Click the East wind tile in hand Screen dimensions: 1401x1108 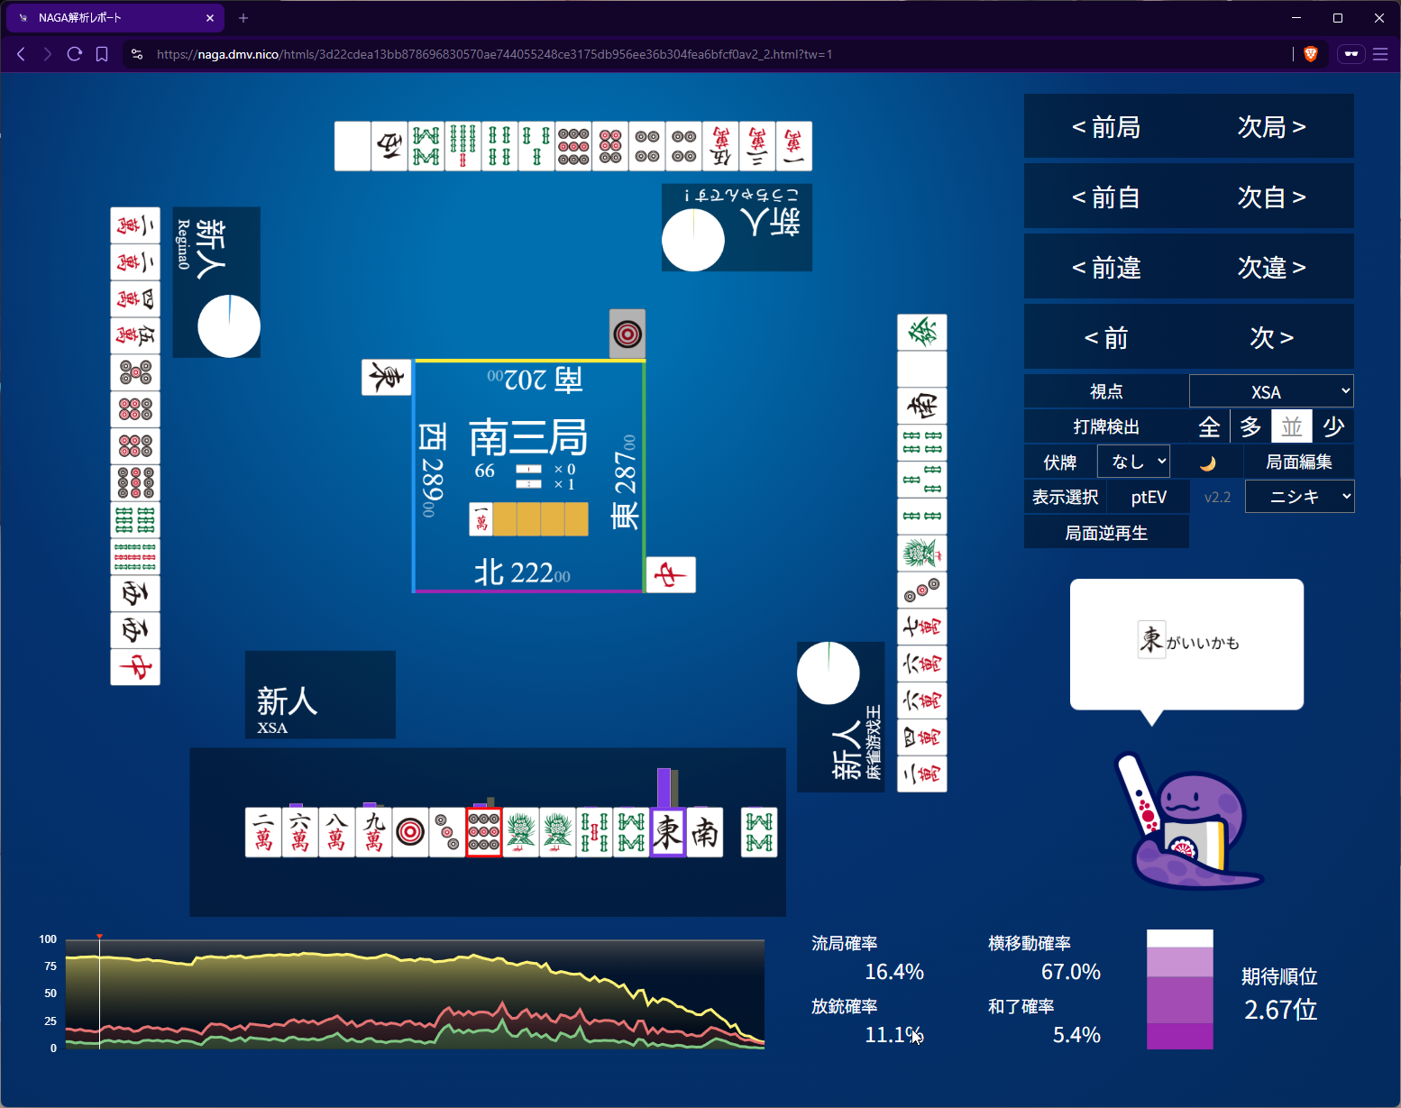[668, 832]
